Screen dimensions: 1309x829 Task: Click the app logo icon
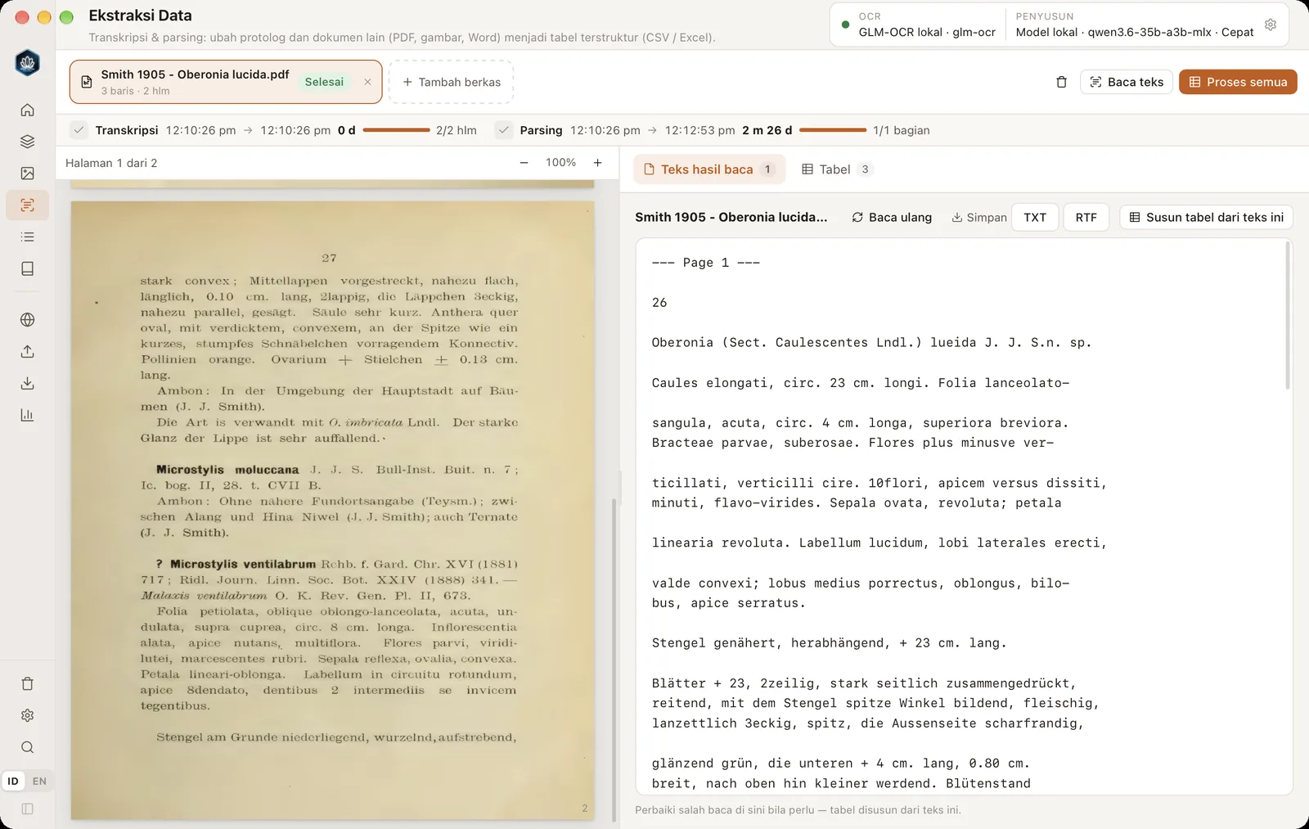click(27, 63)
